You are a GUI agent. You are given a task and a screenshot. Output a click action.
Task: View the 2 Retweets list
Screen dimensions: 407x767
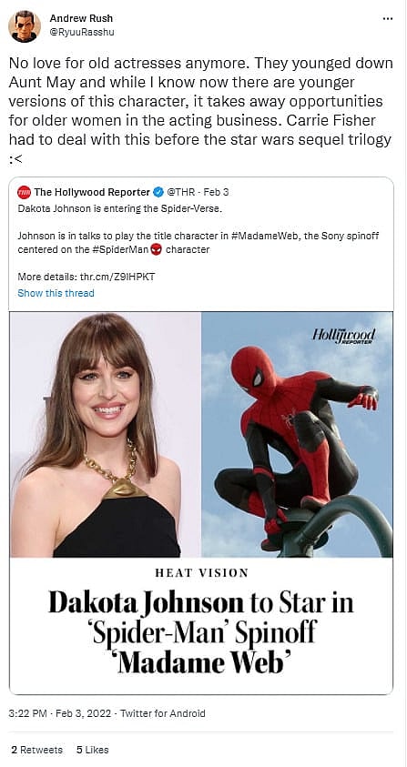click(x=36, y=750)
